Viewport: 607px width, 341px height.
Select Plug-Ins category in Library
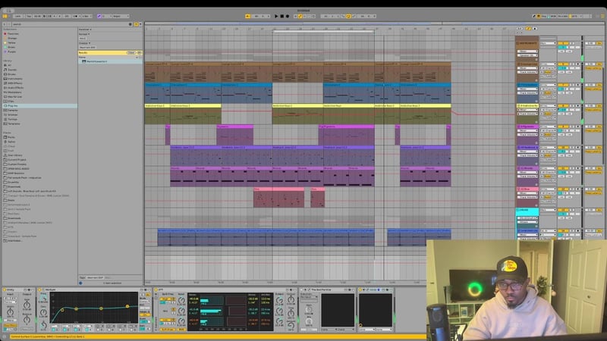(x=39, y=105)
